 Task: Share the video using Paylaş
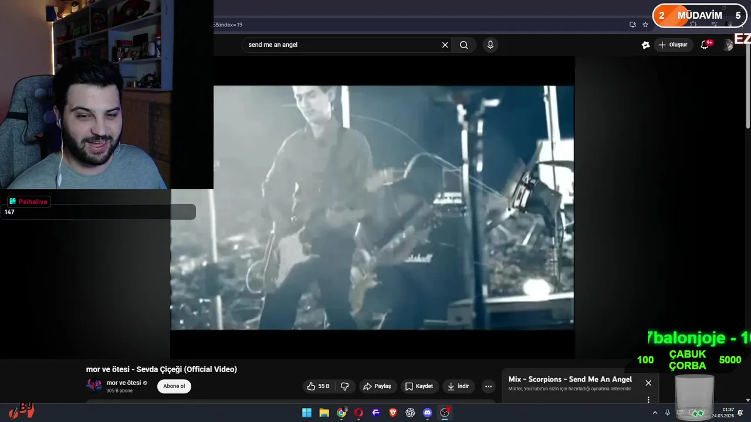(377, 386)
